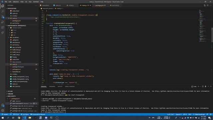Open the Edit menu
The height and width of the screenshot is (120, 213).
click(x=10, y=2)
